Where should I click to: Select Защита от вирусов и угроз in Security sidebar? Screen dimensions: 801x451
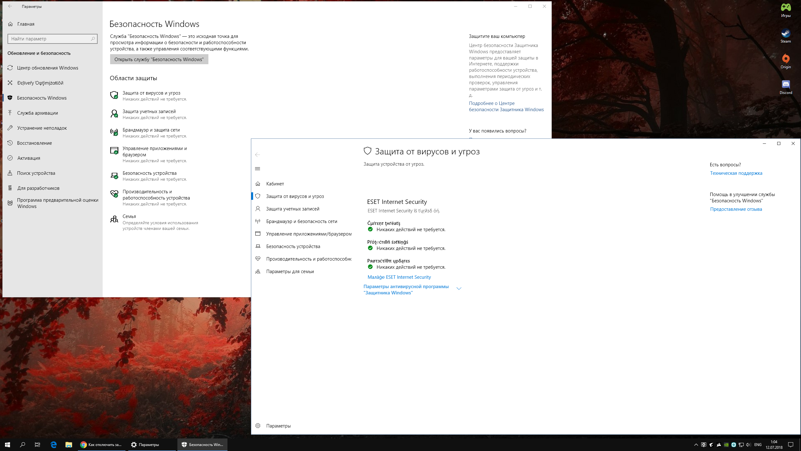(302, 196)
